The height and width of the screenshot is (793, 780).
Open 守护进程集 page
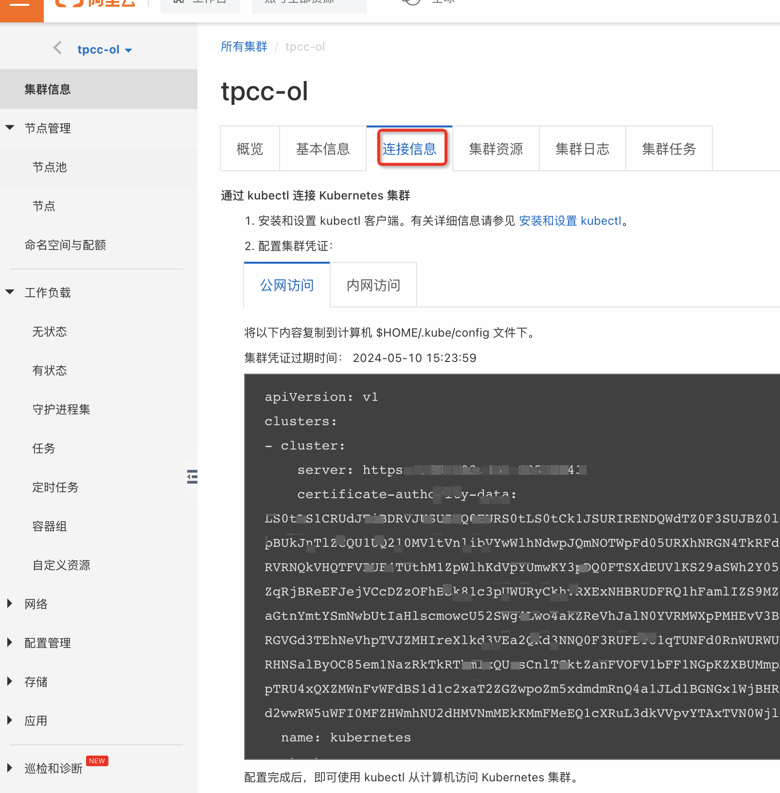tap(61, 410)
